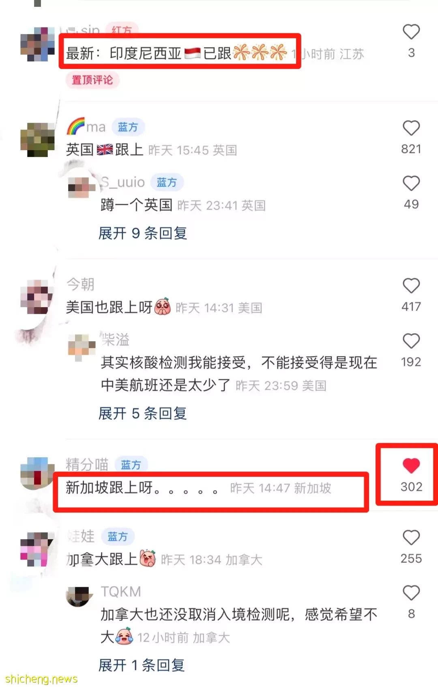Like the pinned Indonesia comment

[x=411, y=32]
